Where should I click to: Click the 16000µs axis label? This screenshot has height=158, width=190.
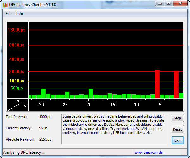[16, 30]
